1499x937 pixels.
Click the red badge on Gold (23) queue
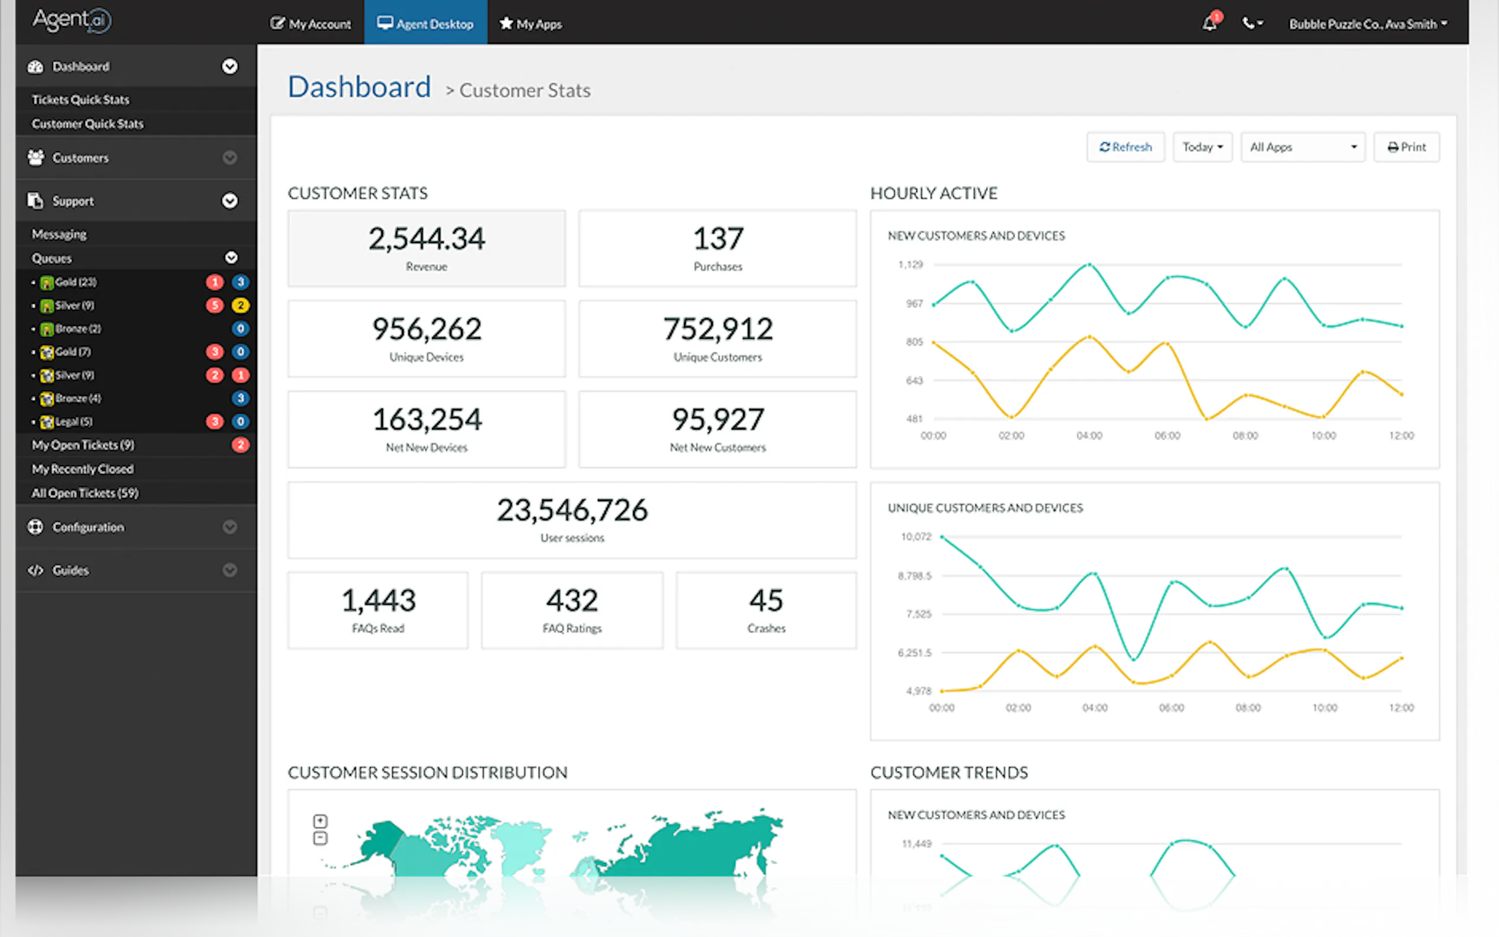point(214,282)
